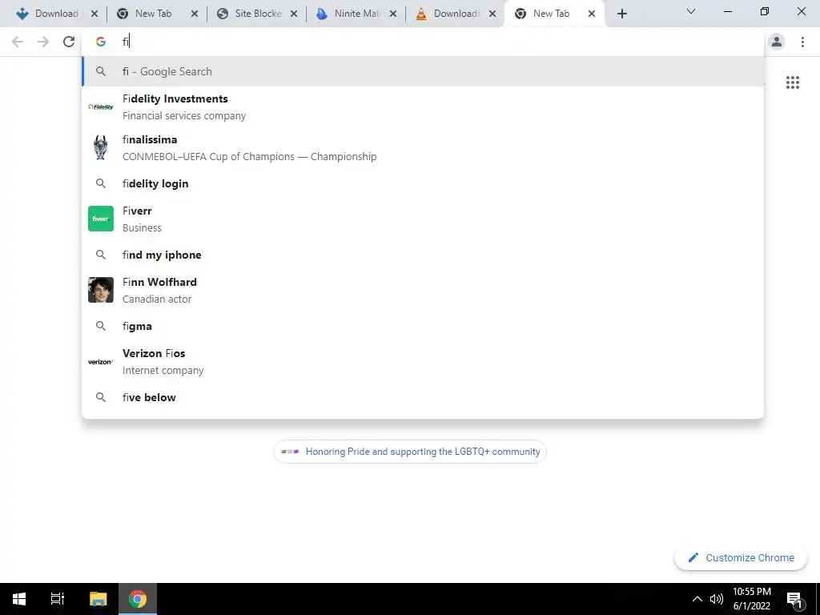Show hidden system tray icons
Screen dimensions: 820x615
(x=697, y=599)
